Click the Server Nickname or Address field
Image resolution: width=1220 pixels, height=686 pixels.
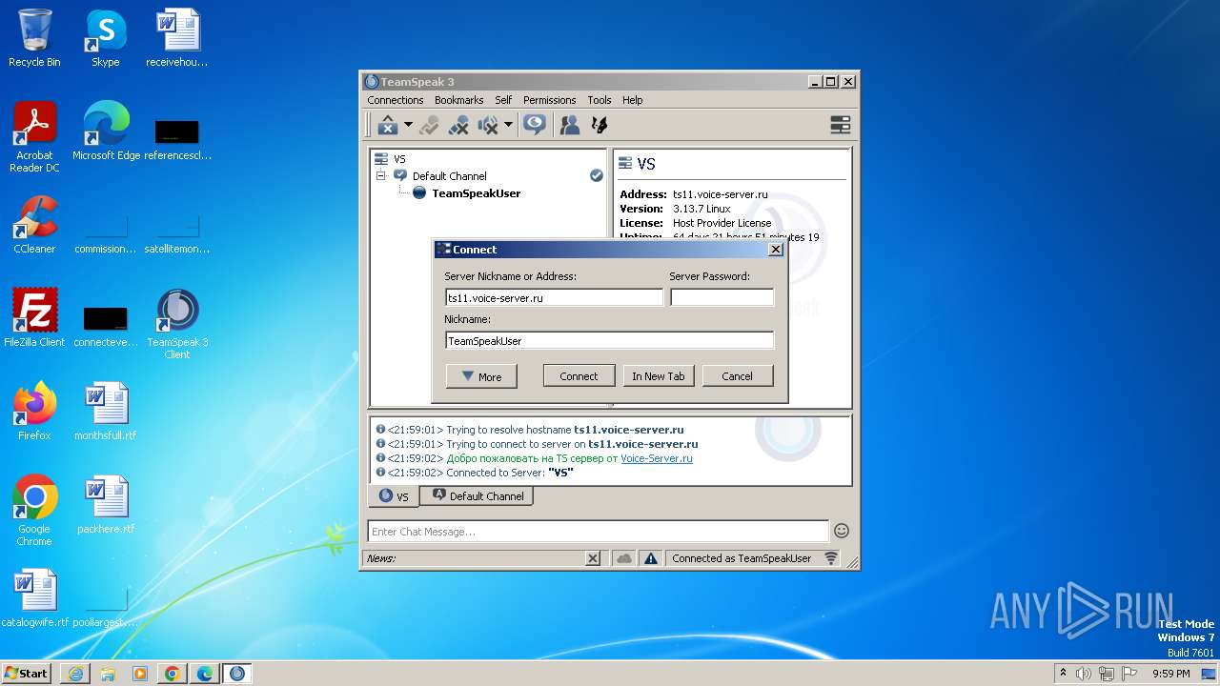(x=554, y=297)
